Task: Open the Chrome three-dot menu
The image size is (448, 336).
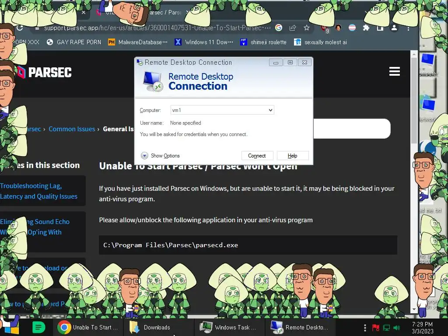Action: (x=408, y=28)
